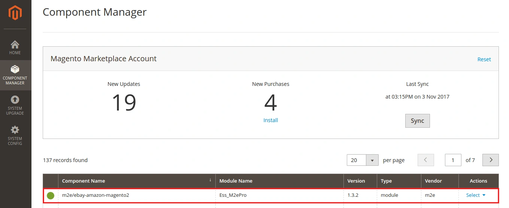The height and width of the screenshot is (208, 509).
Task: Click the Sync button
Action: 417,121
